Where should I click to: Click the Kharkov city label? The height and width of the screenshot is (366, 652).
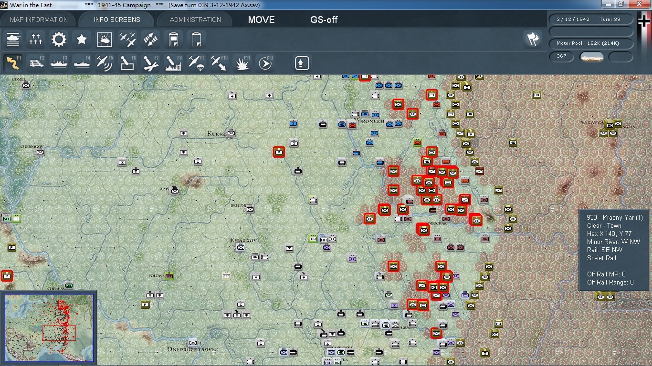[x=244, y=240]
